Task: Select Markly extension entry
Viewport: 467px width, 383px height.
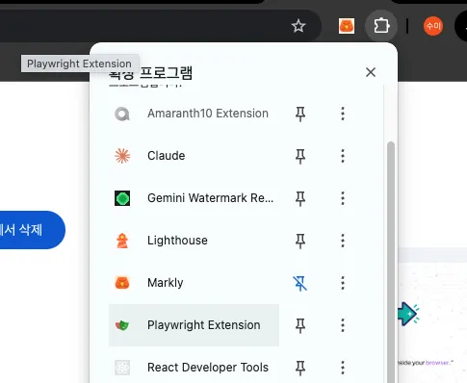Action: tap(194, 283)
